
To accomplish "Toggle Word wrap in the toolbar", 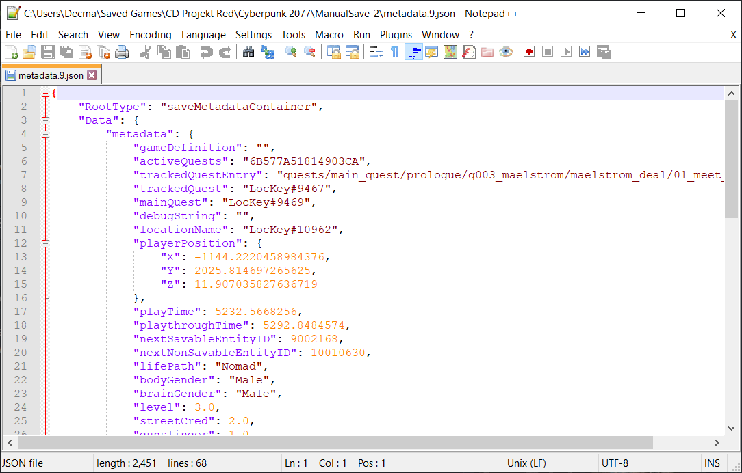I will point(376,52).
